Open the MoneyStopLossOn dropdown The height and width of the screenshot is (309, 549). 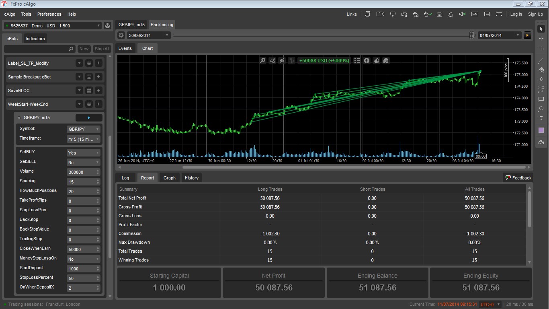click(x=83, y=259)
